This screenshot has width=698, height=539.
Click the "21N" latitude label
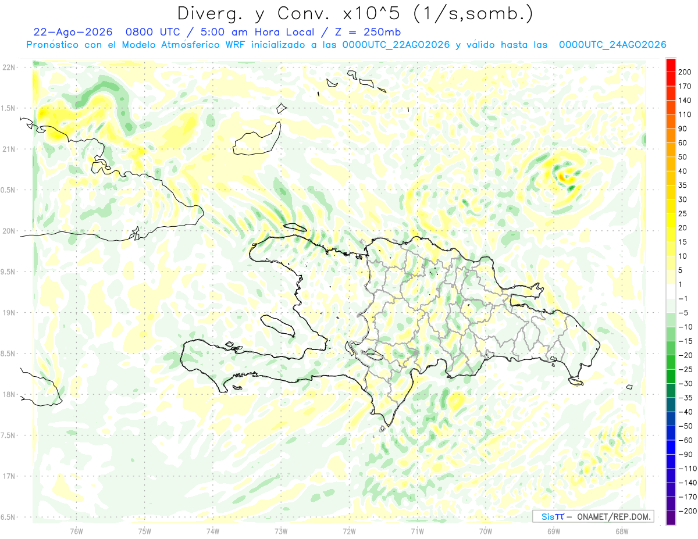(8, 149)
